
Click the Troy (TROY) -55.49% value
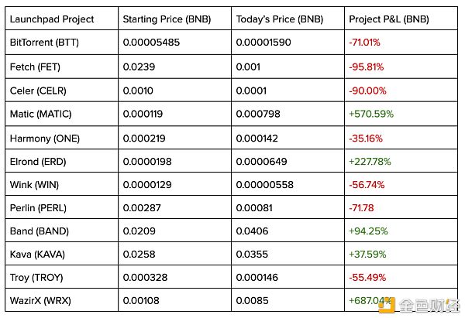[367, 278]
